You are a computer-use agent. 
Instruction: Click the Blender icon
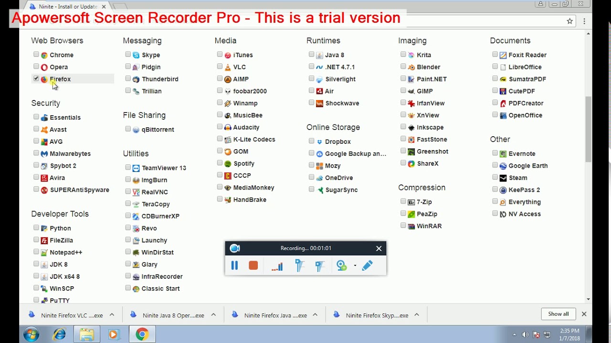pyautogui.click(x=411, y=67)
